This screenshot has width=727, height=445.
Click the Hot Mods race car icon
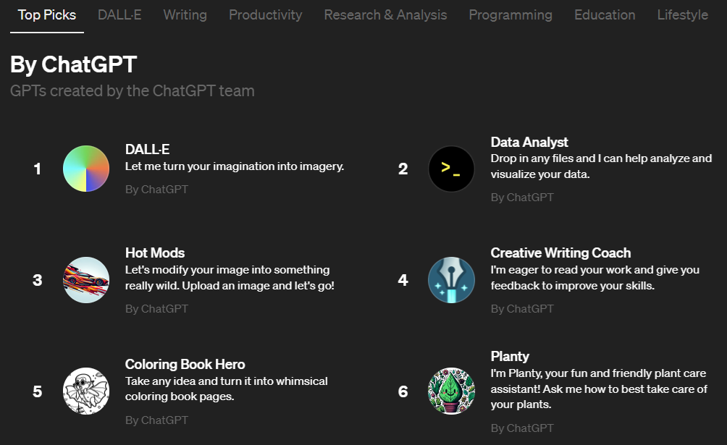point(86,280)
